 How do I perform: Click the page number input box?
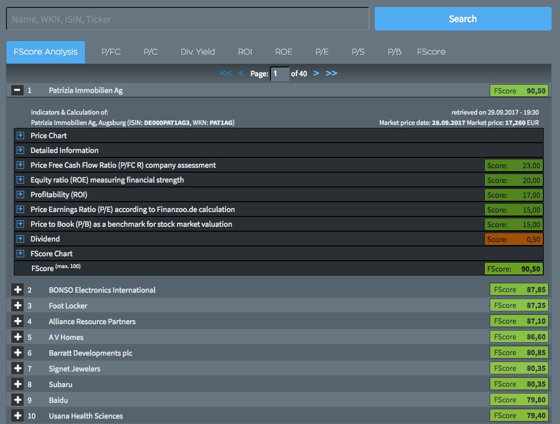(280, 74)
